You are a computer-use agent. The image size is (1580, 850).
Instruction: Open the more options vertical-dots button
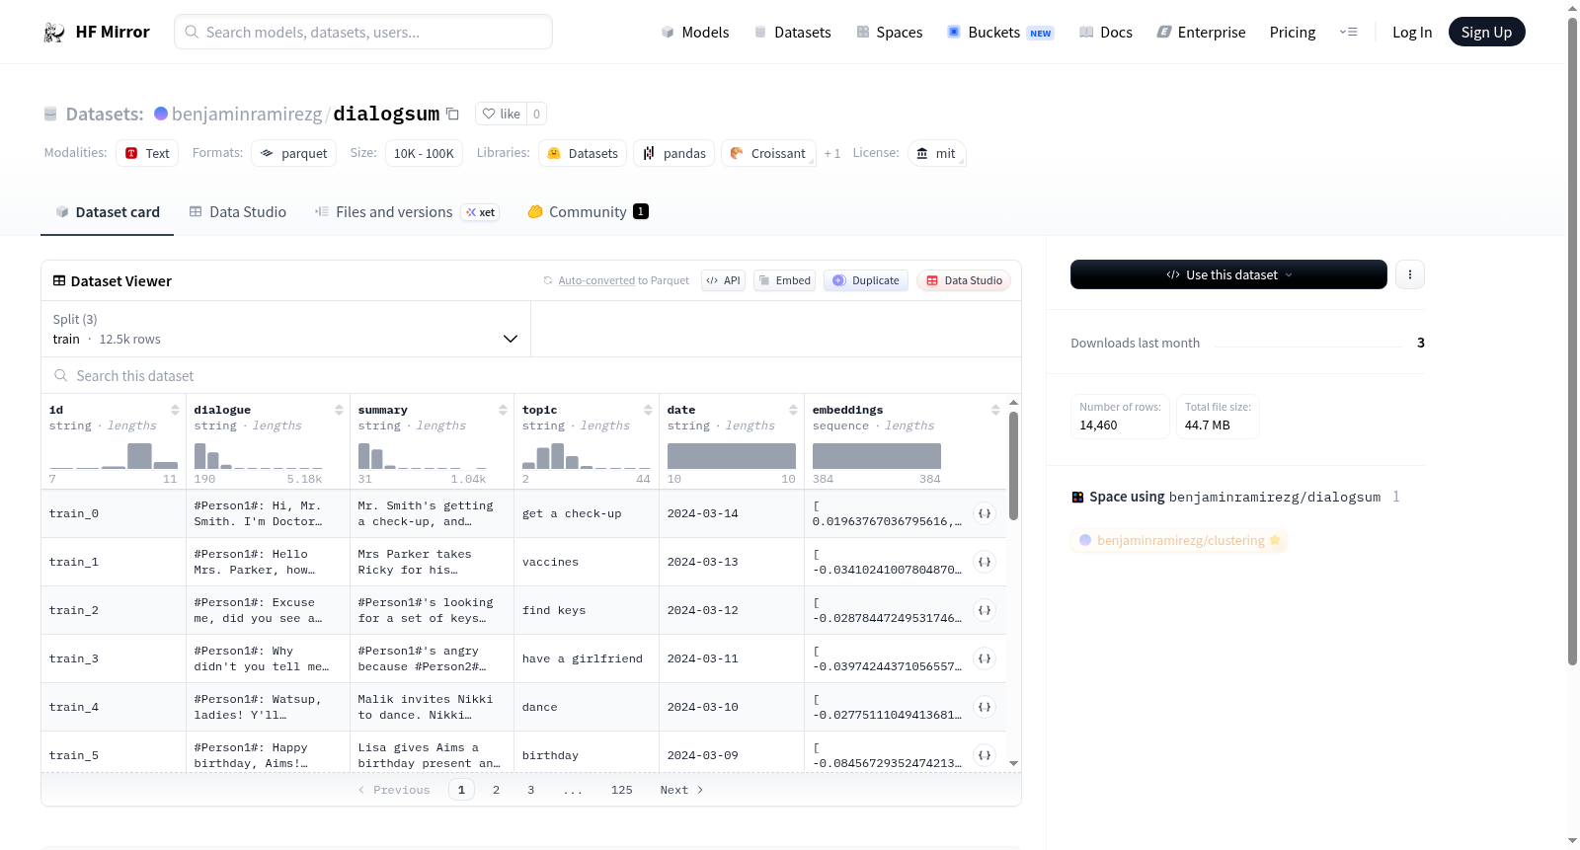1410,274
